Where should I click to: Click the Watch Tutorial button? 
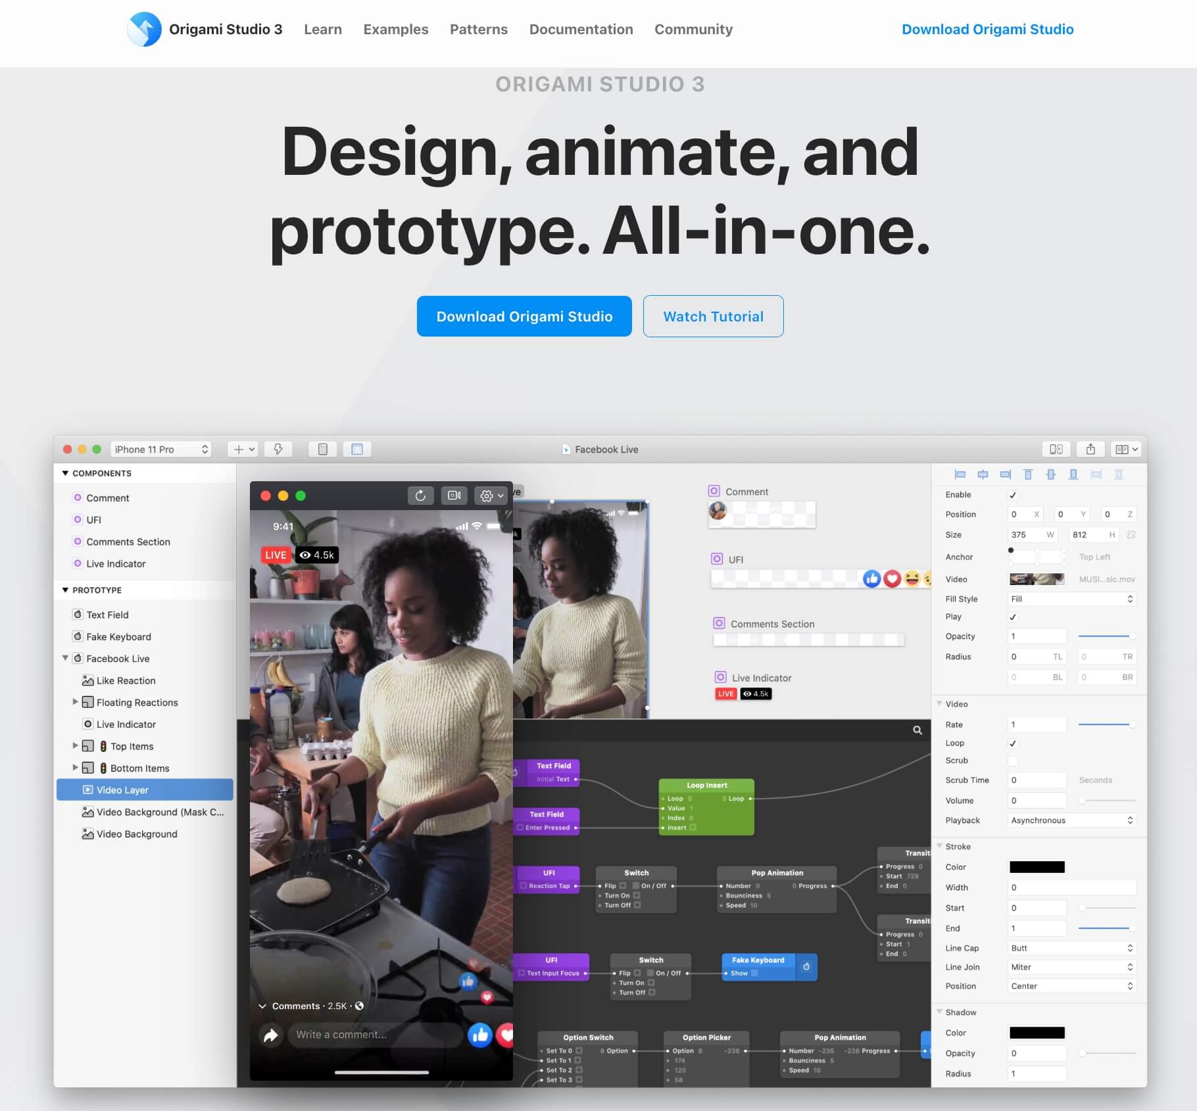coord(713,316)
